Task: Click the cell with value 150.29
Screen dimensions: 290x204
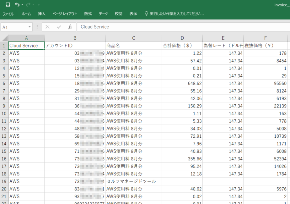Action: coord(182,106)
